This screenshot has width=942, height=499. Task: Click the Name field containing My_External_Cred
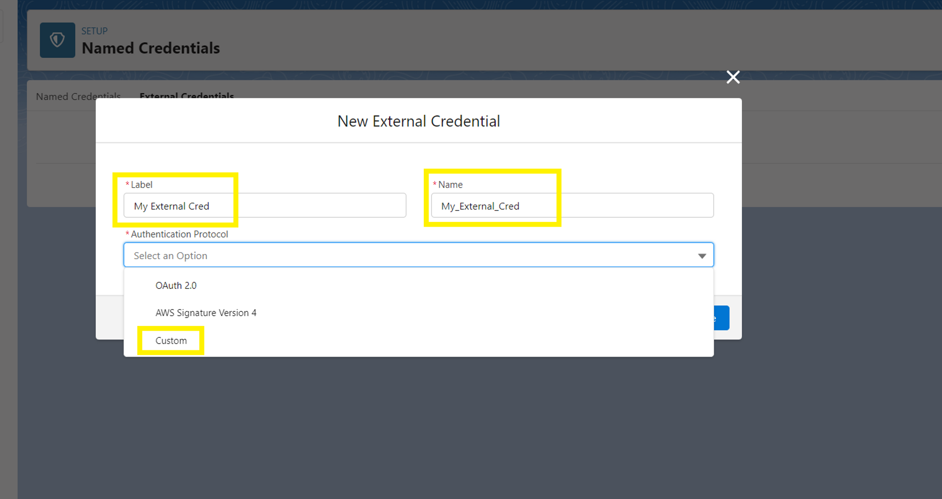point(572,206)
